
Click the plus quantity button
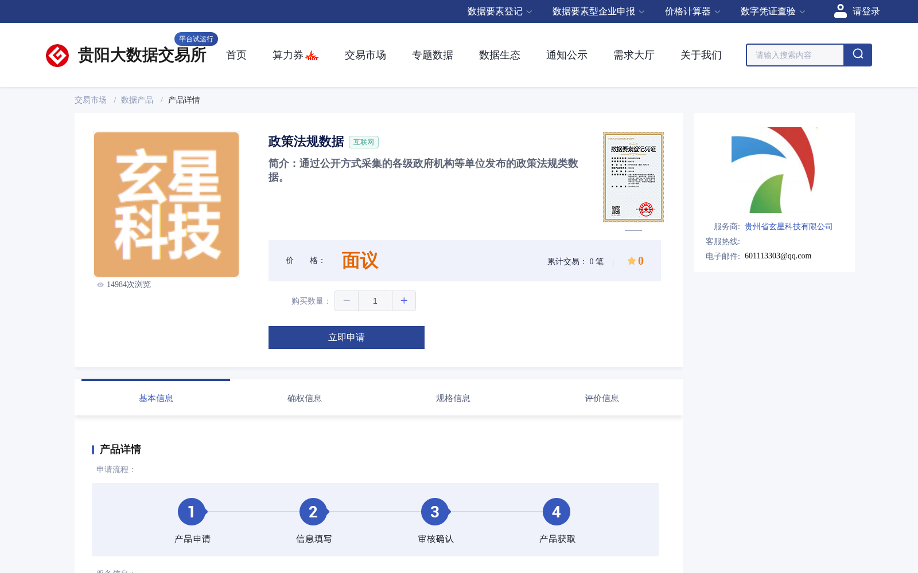point(404,301)
